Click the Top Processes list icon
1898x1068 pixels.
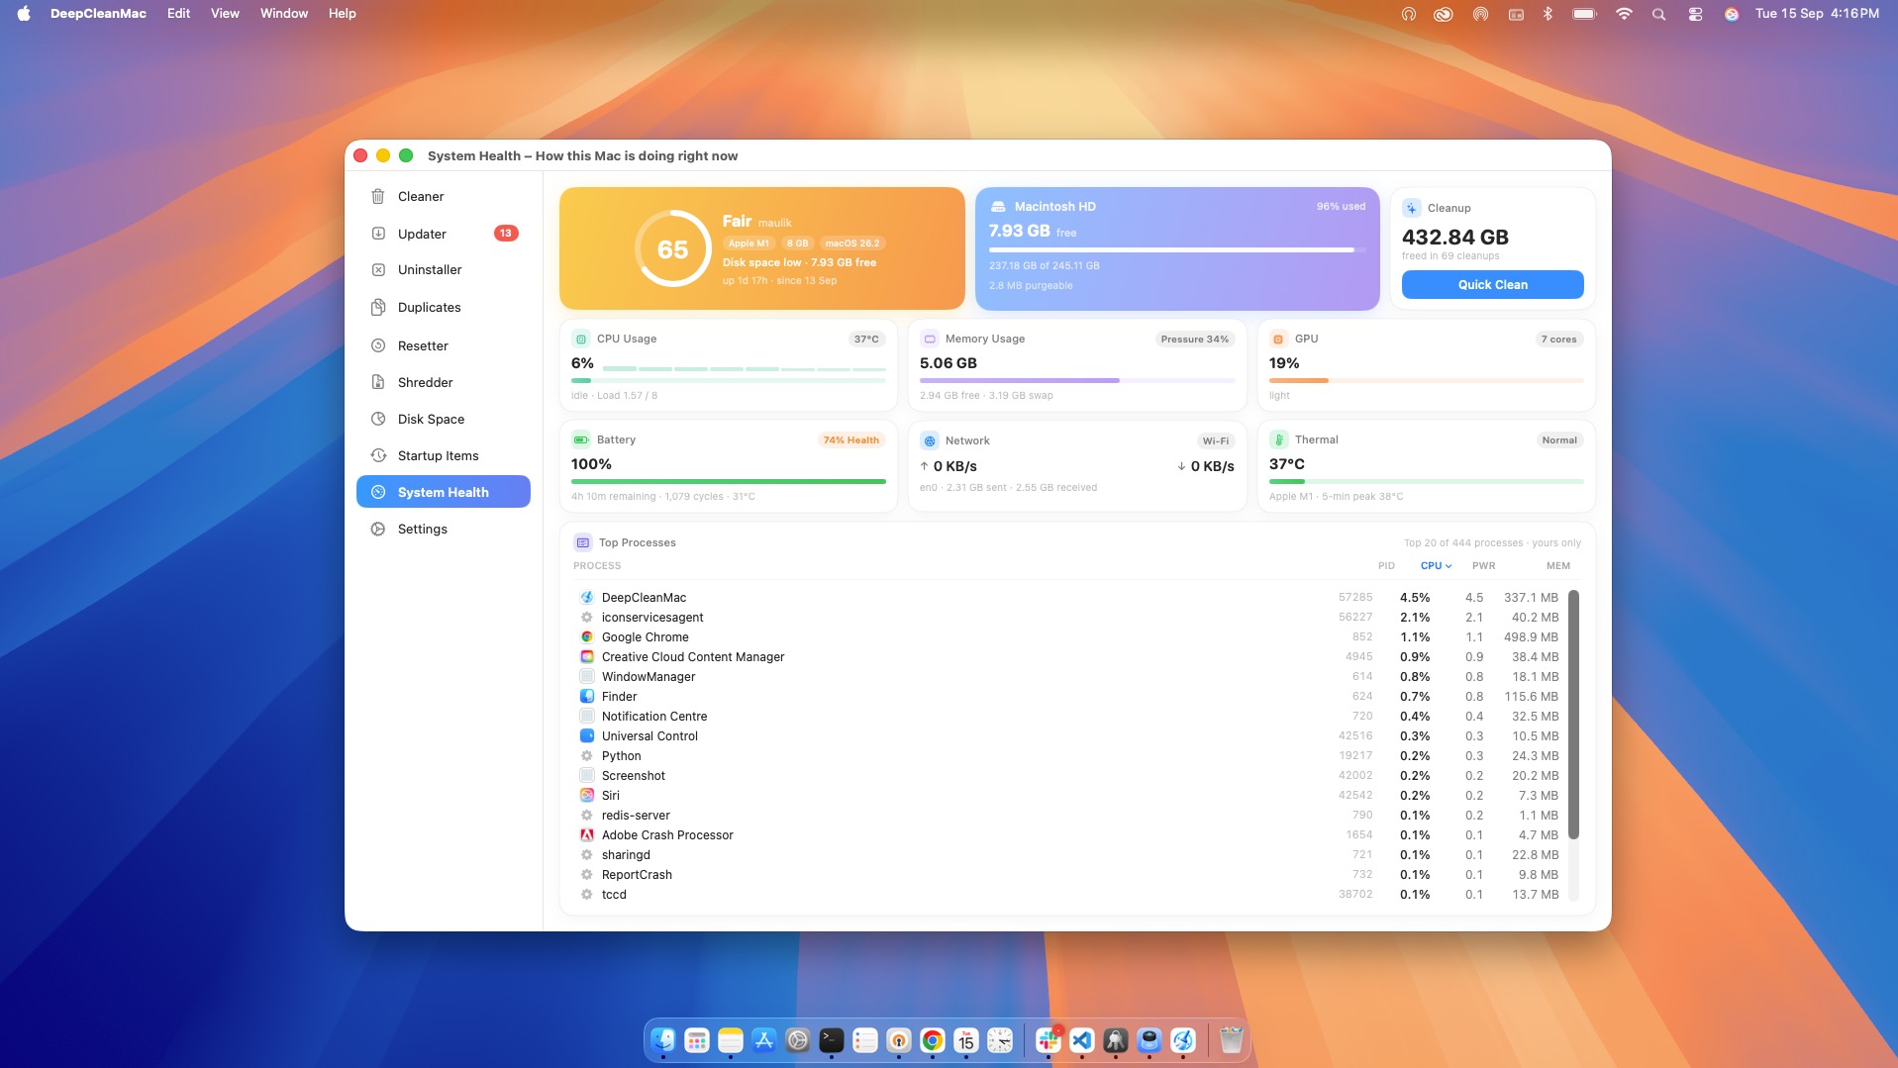click(583, 542)
